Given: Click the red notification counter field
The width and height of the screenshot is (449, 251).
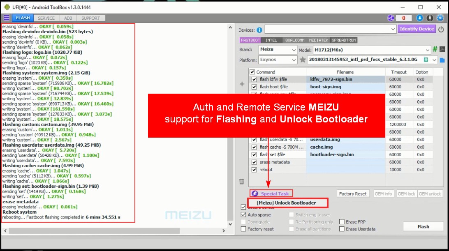Looking at the screenshot, I should (404, 18).
